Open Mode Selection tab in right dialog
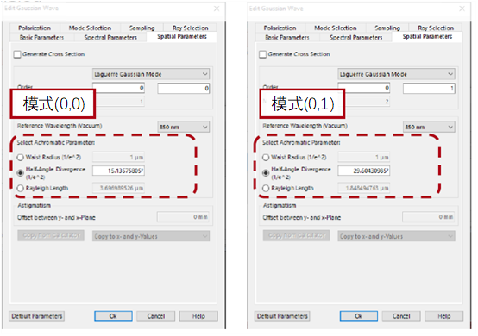The height and width of the screenshot is (336, 478). tap(336, 28)
